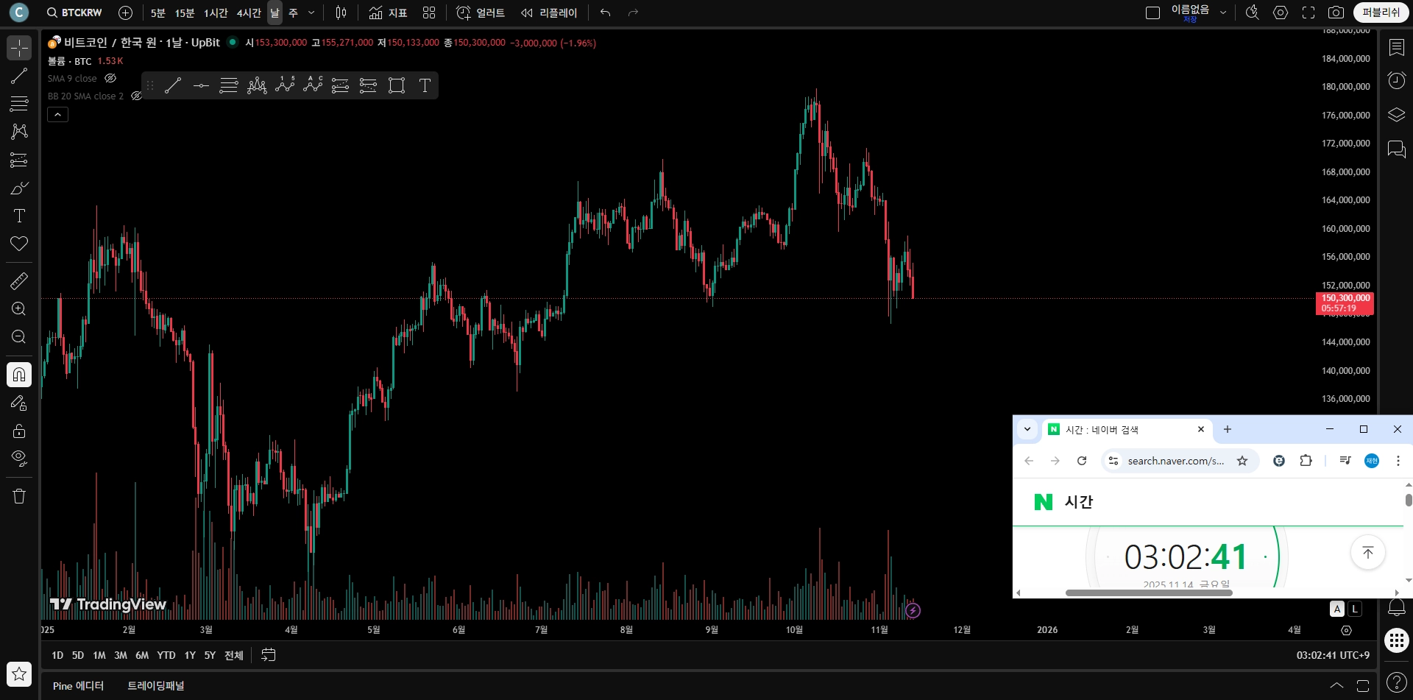Image resolution: width=1413 pixels, height=700 pixels.
Task: Open the chat panel icon
Action: [x=1396, y=149]
